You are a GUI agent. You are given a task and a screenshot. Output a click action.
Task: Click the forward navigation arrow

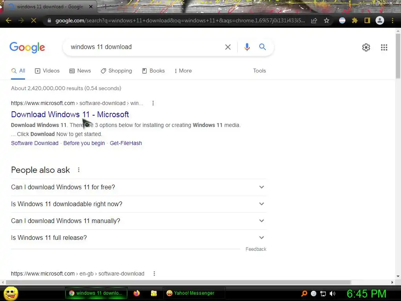21,20
